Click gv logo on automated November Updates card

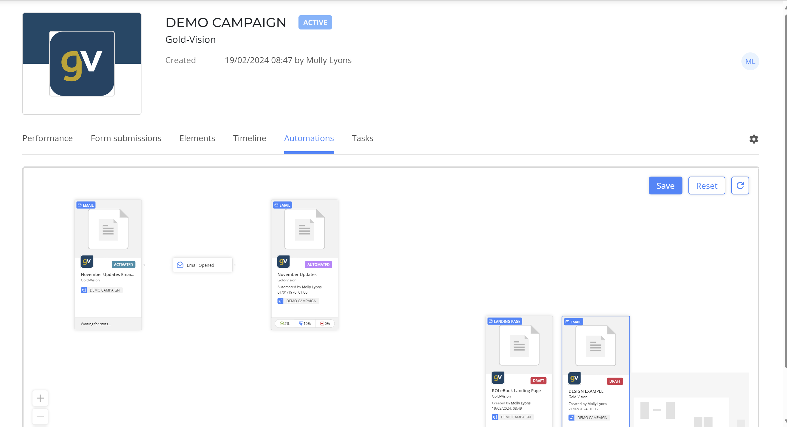[283, 261]
